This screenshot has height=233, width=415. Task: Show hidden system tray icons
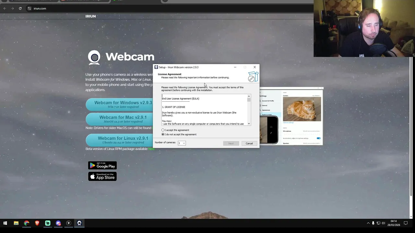(x=368, y=223)
